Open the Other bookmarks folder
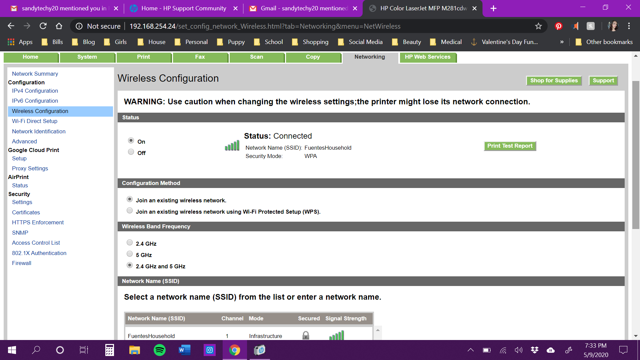 [604, 42]
